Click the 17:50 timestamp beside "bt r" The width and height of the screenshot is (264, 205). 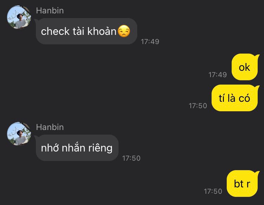point(213,191)
